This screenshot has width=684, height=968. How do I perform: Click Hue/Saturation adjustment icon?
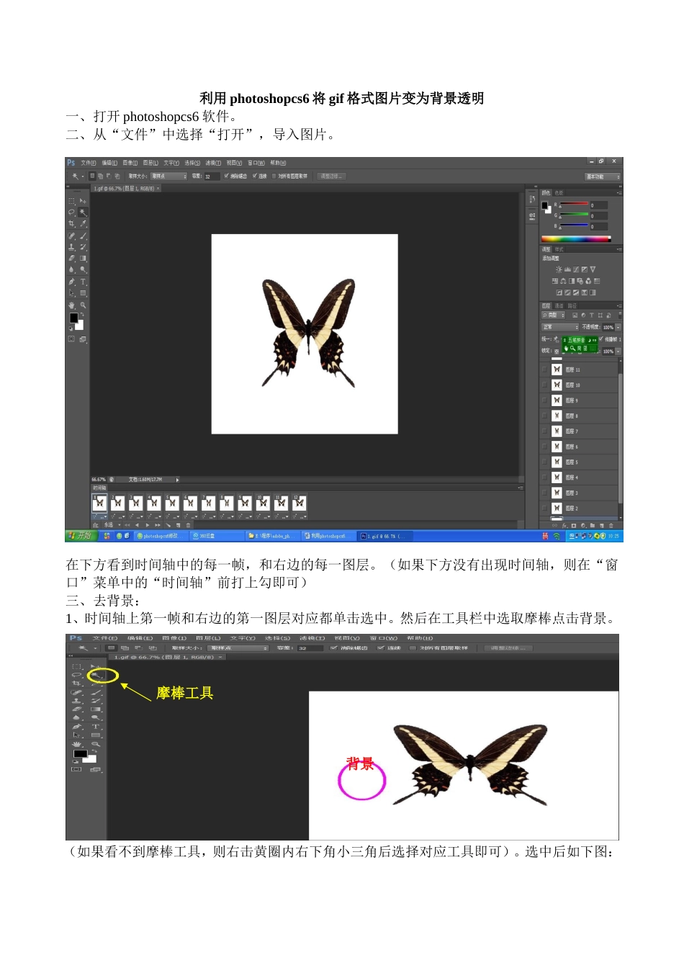[555, 281]
